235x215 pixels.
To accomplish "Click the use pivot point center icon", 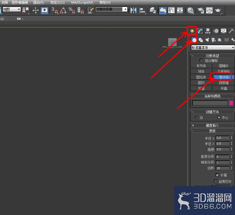I will click(x=26, y=10).
